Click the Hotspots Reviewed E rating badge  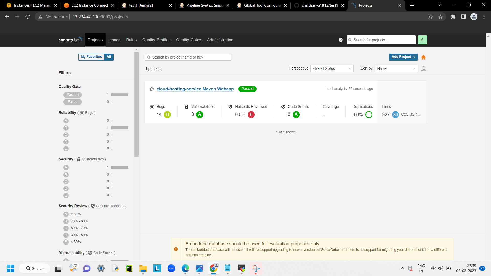(251, 114)
